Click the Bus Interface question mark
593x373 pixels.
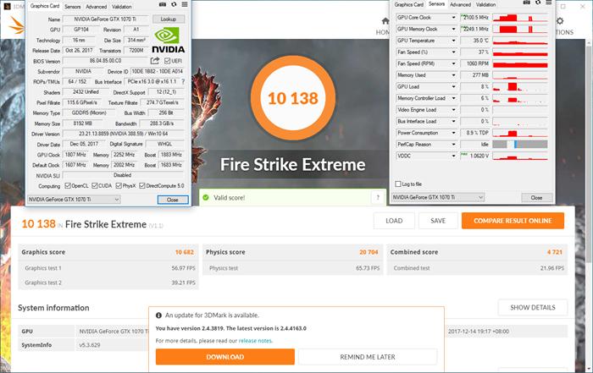183,81
